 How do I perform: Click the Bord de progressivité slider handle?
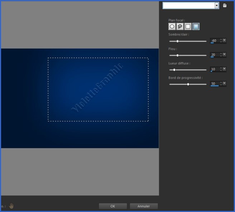click(188, 84)
